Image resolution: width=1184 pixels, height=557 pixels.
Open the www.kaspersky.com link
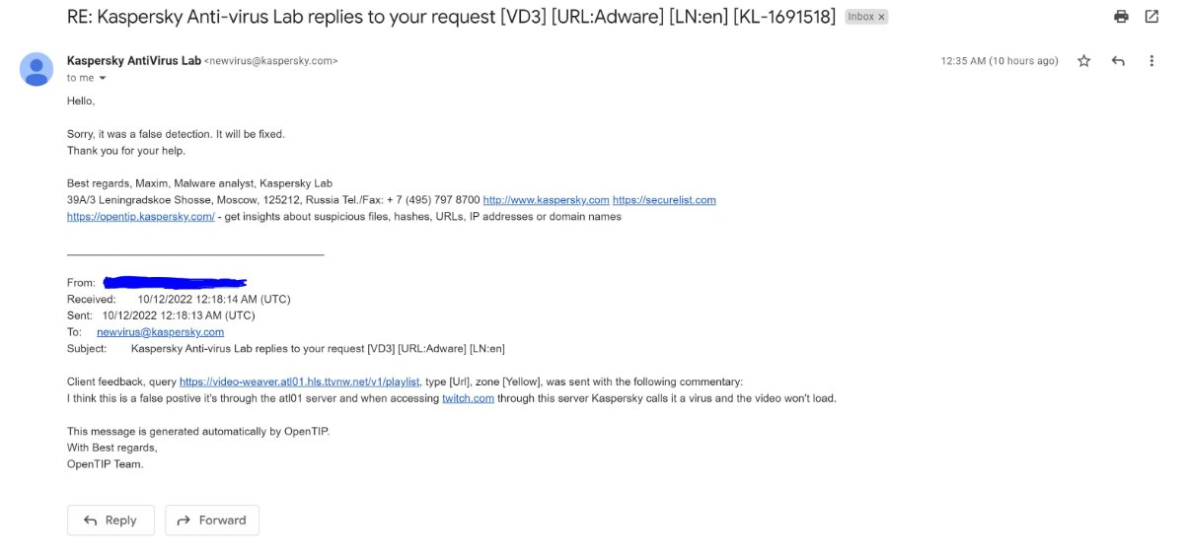(x=546, y=200)
